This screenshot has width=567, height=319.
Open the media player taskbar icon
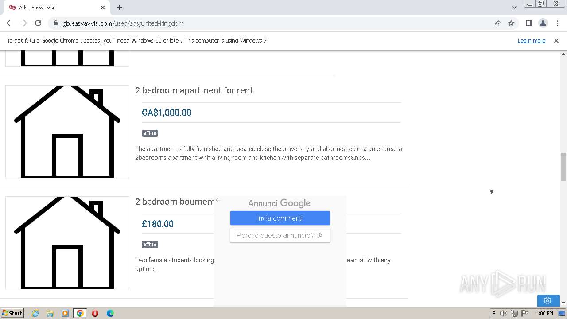tap(65, 313)
